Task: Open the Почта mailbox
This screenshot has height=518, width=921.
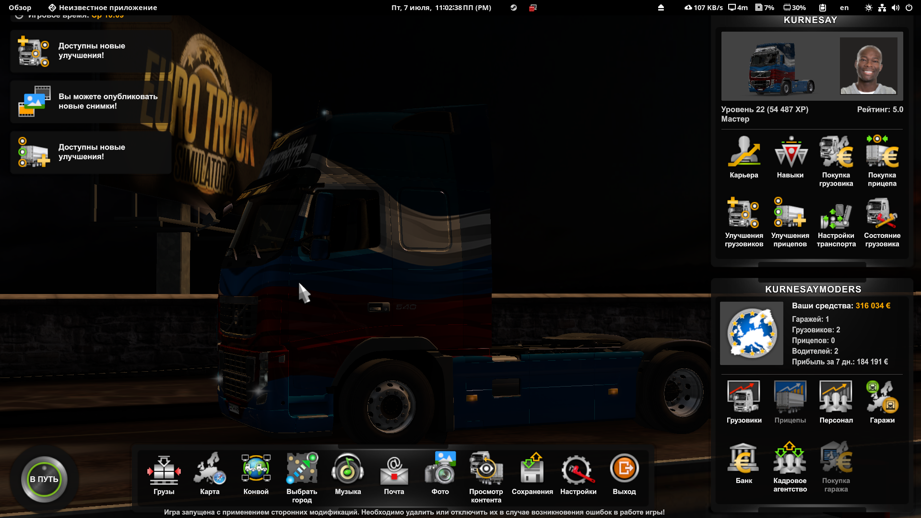Action: 394,470
